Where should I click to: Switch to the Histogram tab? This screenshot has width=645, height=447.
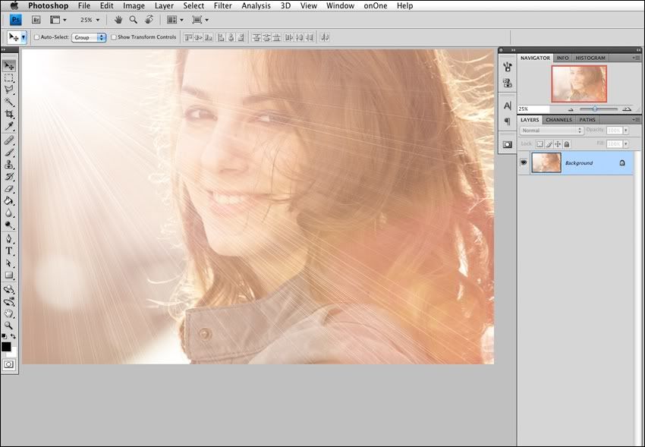click(590, 58)
